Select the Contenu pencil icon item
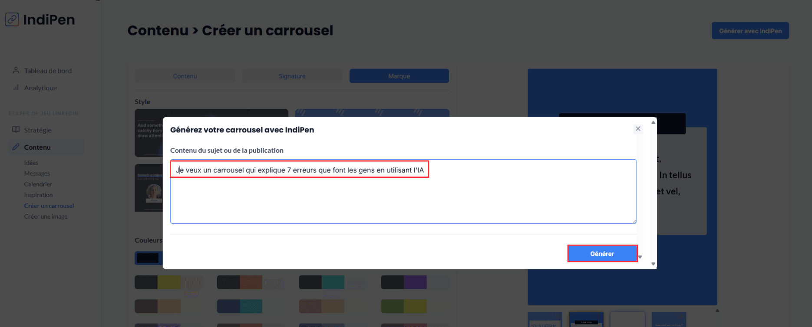 click(16, 147)
